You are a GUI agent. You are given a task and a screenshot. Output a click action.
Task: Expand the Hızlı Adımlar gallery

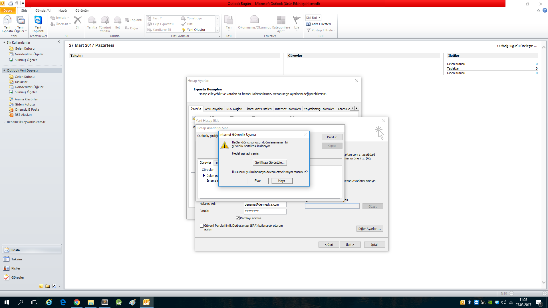(x=217, y=30)
